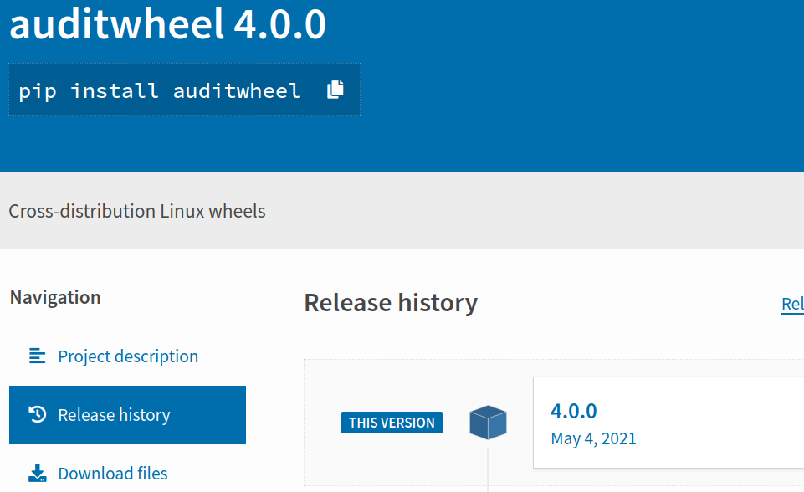Click the blue package cube icon
The image size is (804, 492).
(x=488, y=422)
